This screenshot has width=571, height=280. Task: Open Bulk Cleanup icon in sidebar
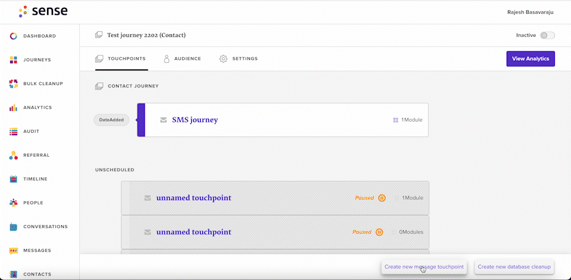(x=13, y=83)
